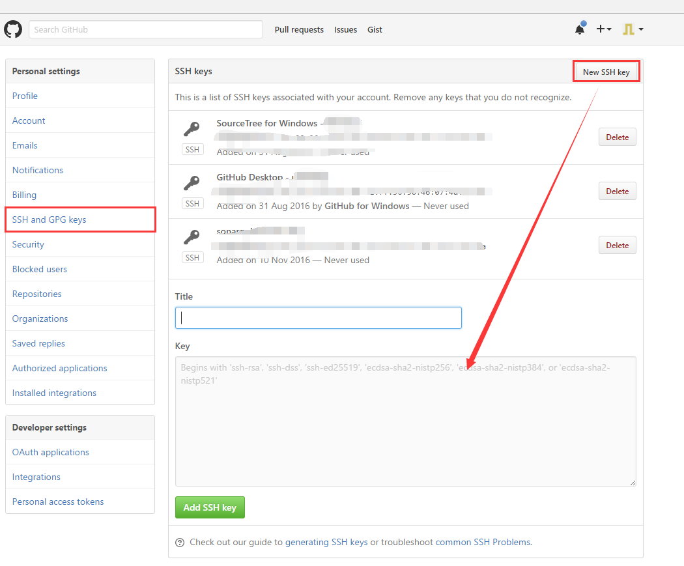The image size is (684, 566).
Task: Select Profile in Personal settings
Action: [80, 96]
